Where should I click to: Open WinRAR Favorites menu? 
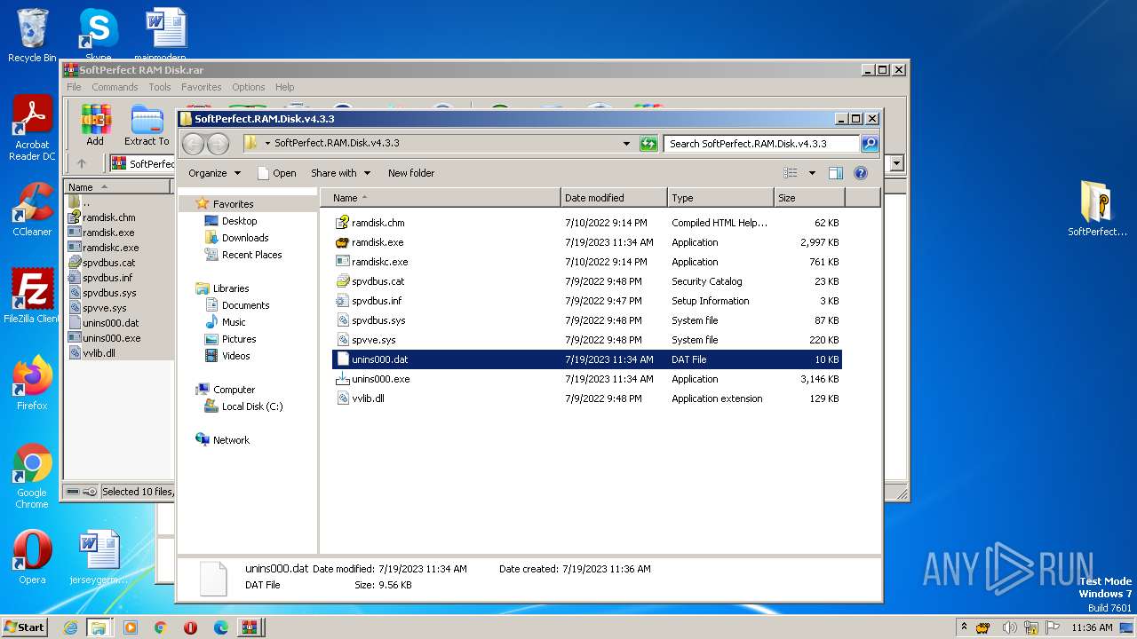[202, 87]
